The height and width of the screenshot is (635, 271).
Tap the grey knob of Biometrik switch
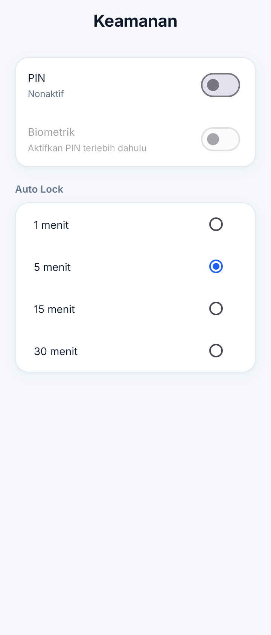[213, 139]
